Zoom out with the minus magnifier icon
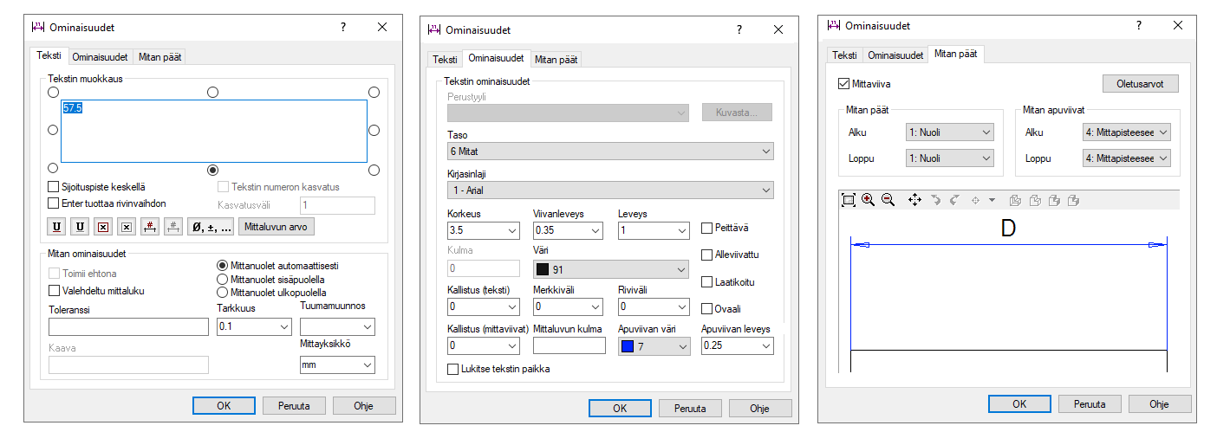1217x445 pixels. tap(888, 200)
